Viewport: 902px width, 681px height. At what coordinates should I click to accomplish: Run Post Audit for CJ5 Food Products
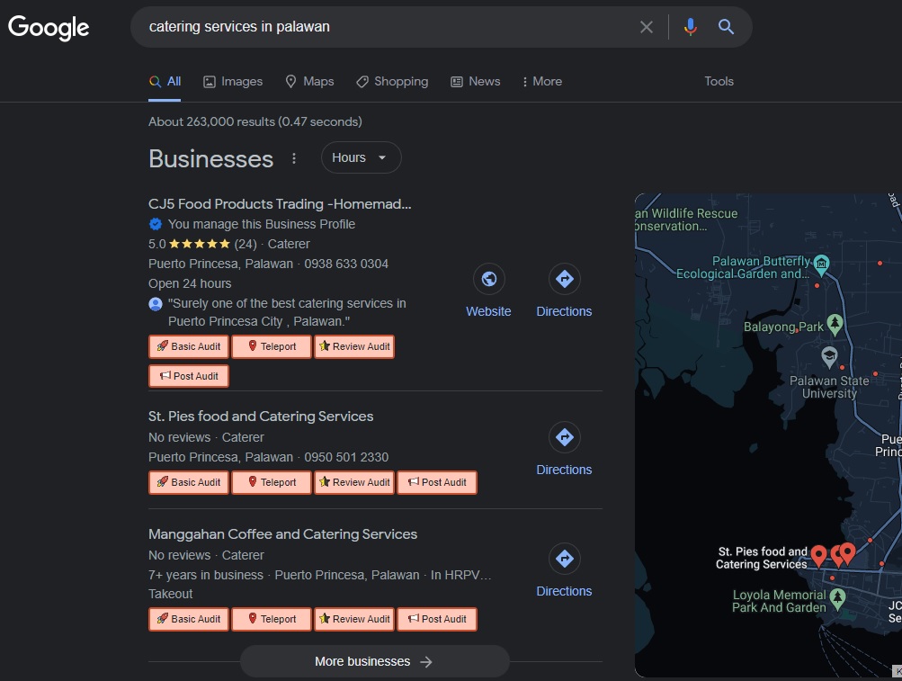tap(189, 376)
